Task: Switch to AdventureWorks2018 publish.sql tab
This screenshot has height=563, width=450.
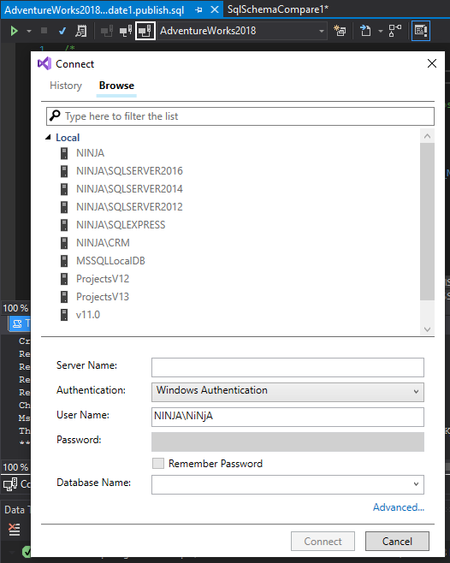Action: (94, 9)
